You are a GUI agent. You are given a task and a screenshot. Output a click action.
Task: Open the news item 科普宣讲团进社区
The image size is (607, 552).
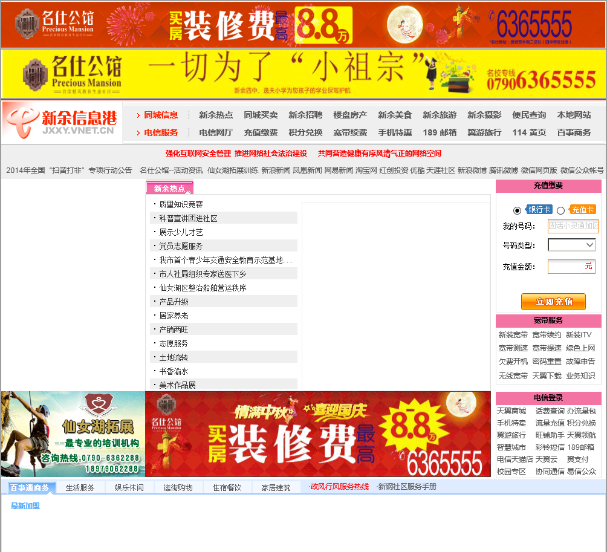[188, 218]
